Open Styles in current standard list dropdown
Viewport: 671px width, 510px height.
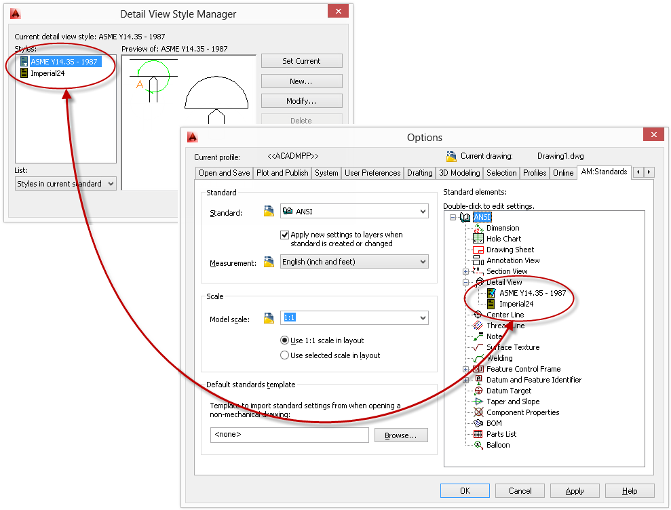(x=66, y=184)
